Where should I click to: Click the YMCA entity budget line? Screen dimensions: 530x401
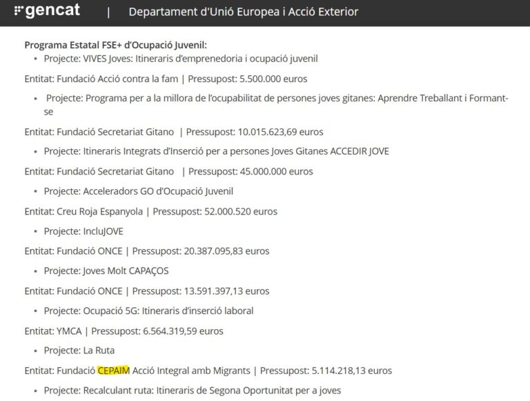(x=124, y=331)
